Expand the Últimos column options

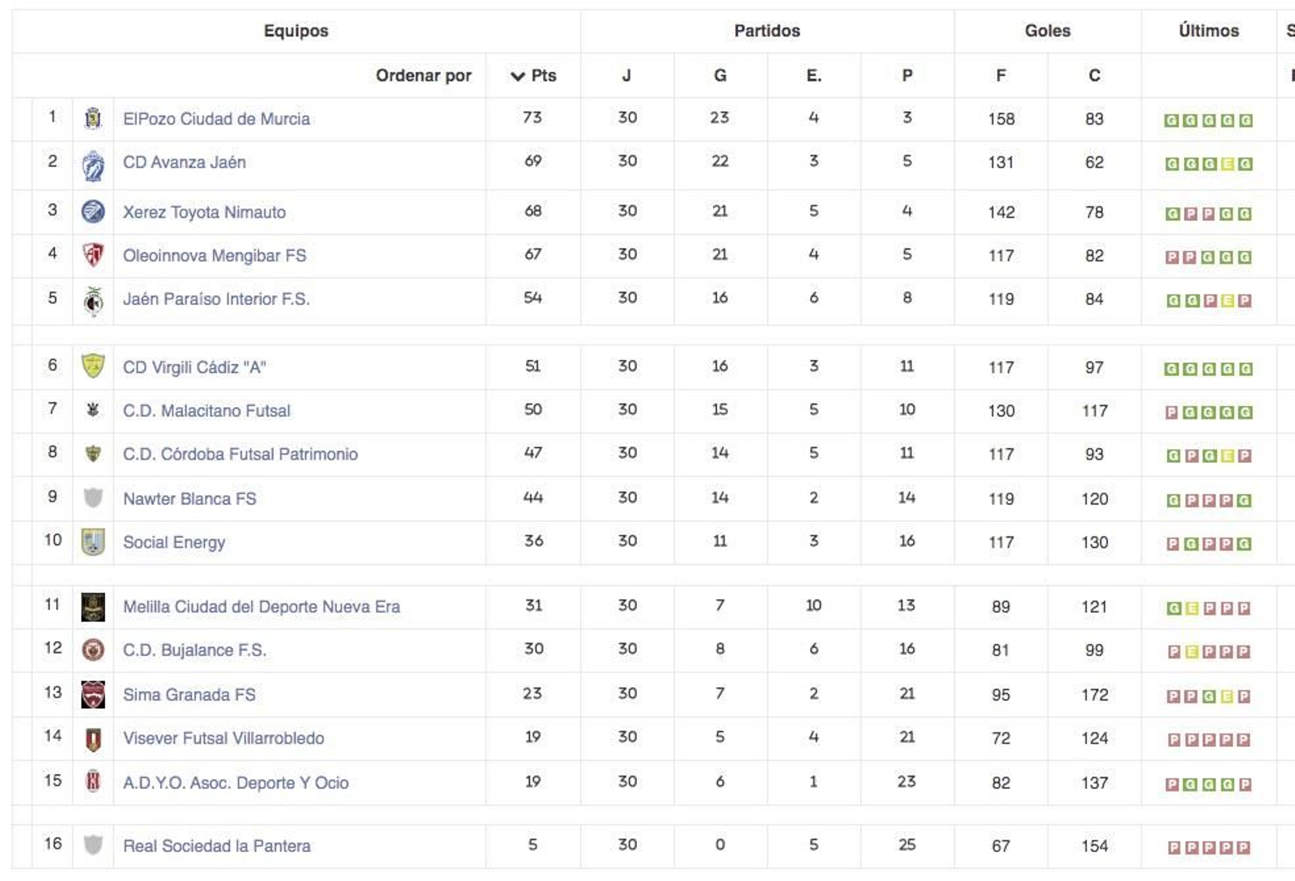[x=1208, y=31]
